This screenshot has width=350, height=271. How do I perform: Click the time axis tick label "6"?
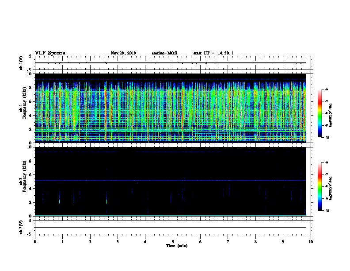pos(201,242)
